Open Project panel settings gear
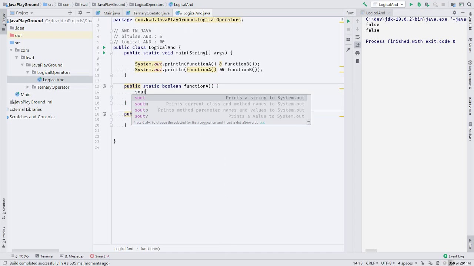 [x=80, y=13]
